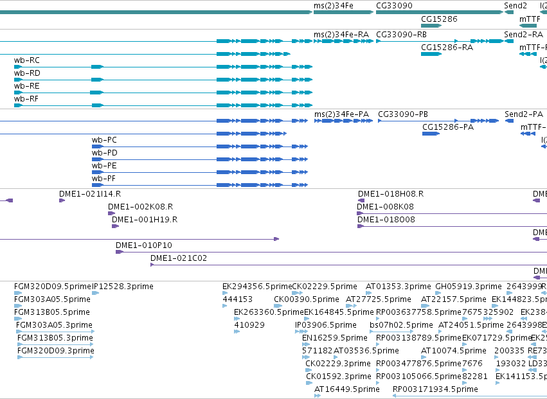Click the FGM303A05.5prime EST label
This screenshot has height=399, width=547.
pos(52,299)
